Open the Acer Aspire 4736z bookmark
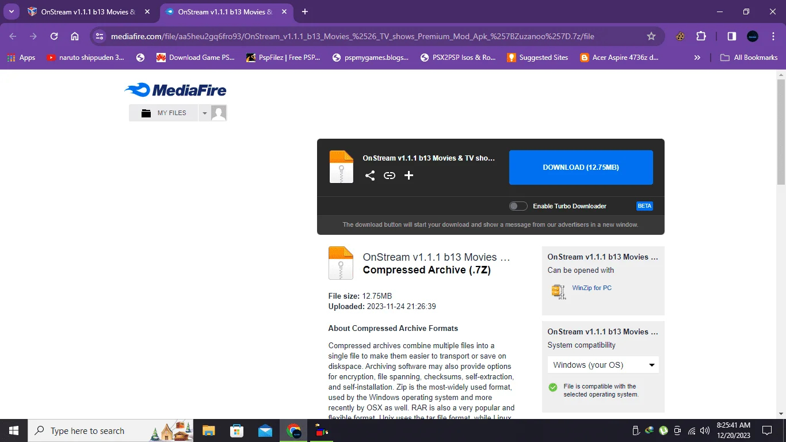This screenshot has width=786, height=442. [619, 58]
